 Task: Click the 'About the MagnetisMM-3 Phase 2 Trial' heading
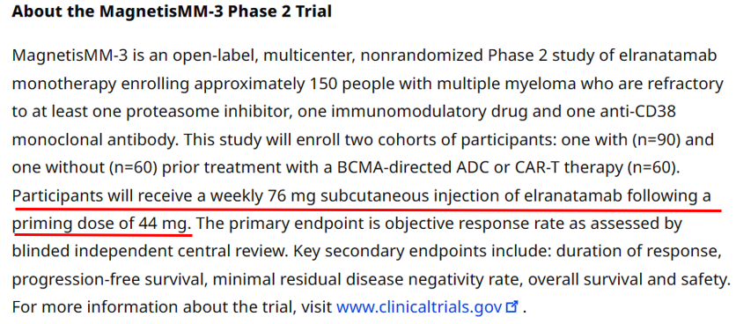(172, 11)
